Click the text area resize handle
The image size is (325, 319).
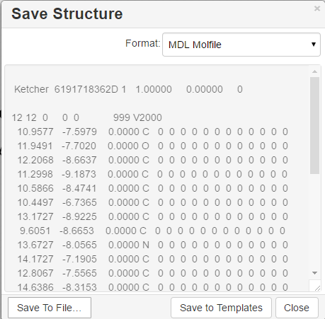coord(317,288)
